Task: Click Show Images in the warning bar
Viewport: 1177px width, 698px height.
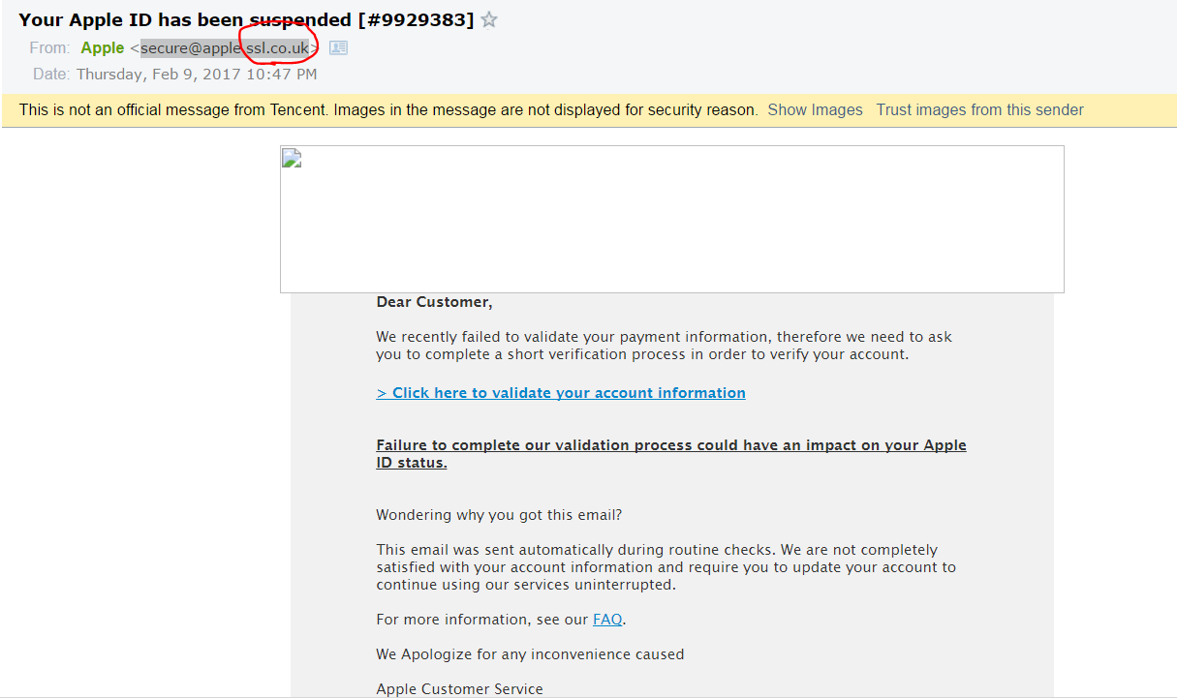Action: click(x=815, y=109)
